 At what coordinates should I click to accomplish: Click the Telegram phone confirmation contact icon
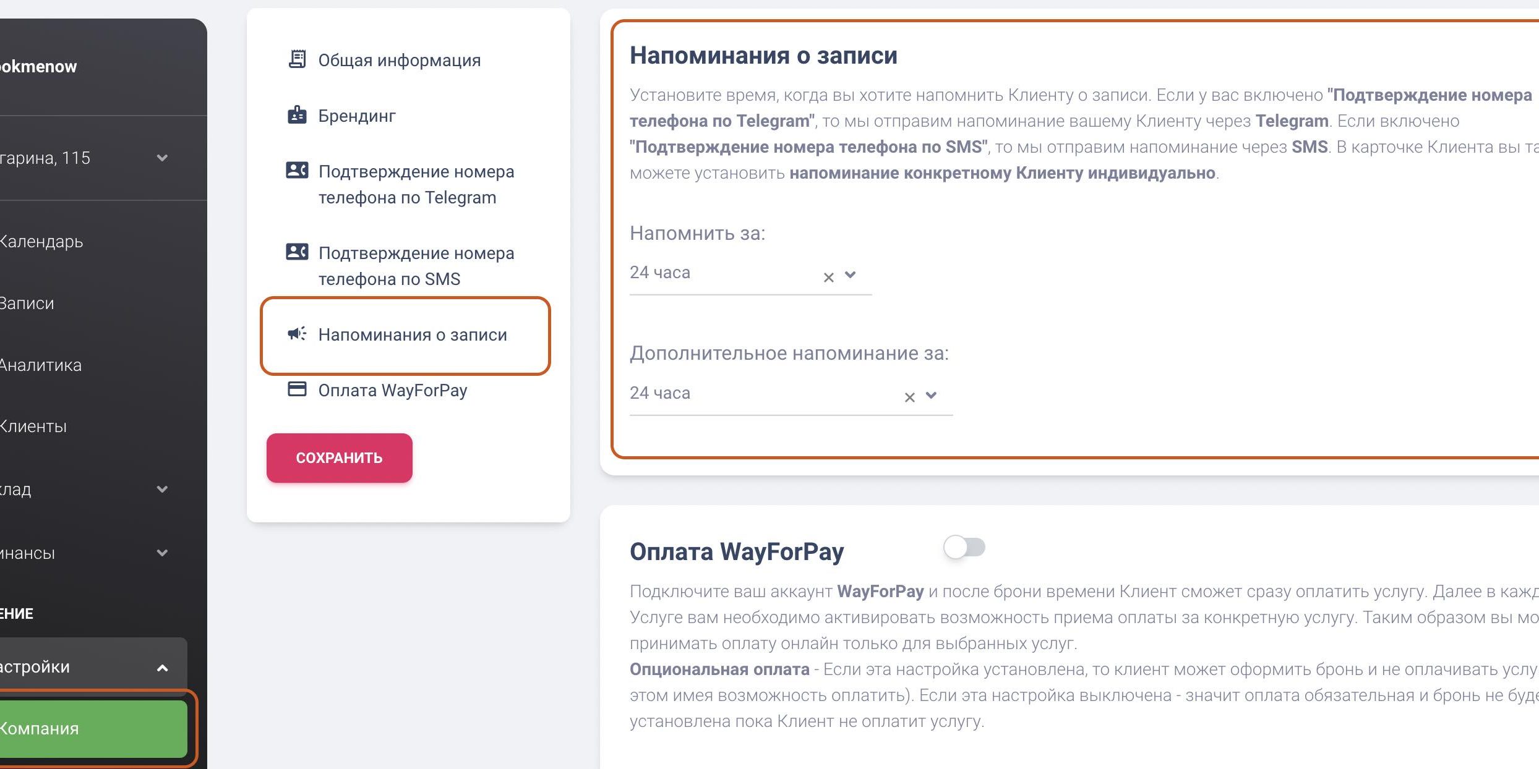click(297, 170)
